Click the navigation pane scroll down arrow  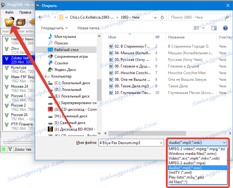point(99,133)
